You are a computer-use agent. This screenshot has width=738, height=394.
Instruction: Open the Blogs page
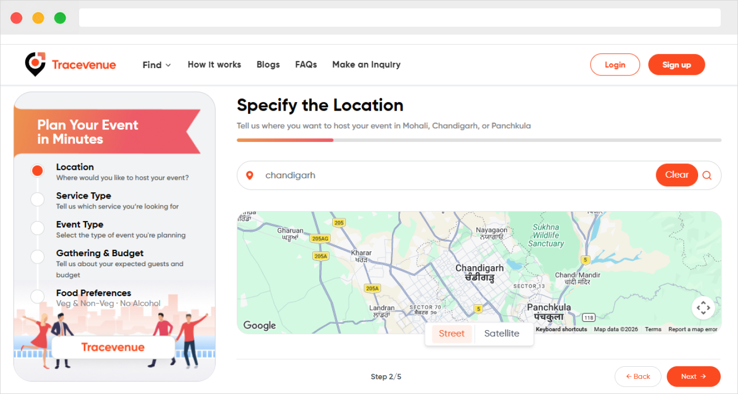(x=268, y=64)
